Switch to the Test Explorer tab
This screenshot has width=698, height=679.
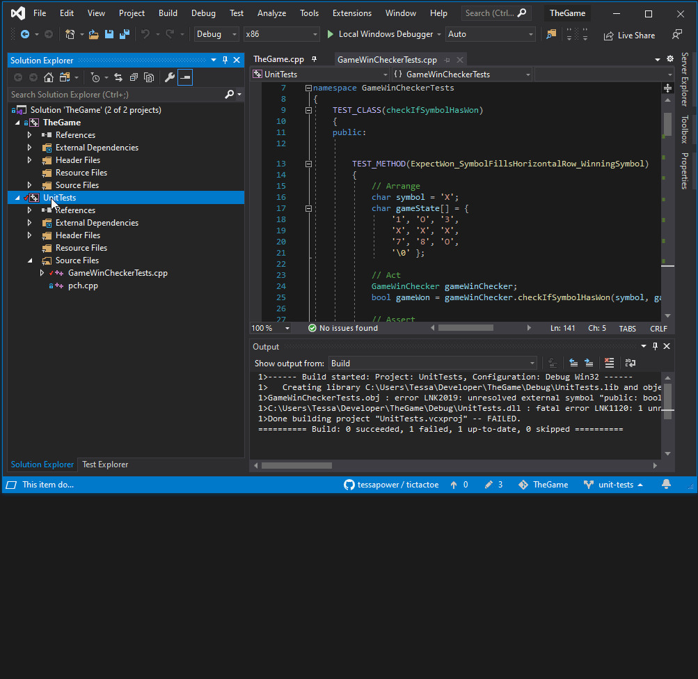click(104, 465)
